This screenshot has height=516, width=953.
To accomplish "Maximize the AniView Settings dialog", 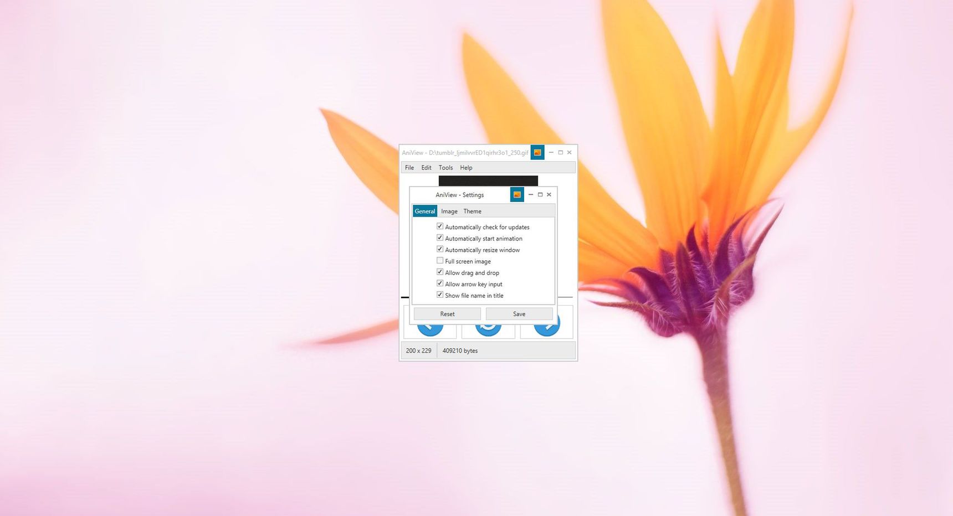I will click(x=540, y=194).
